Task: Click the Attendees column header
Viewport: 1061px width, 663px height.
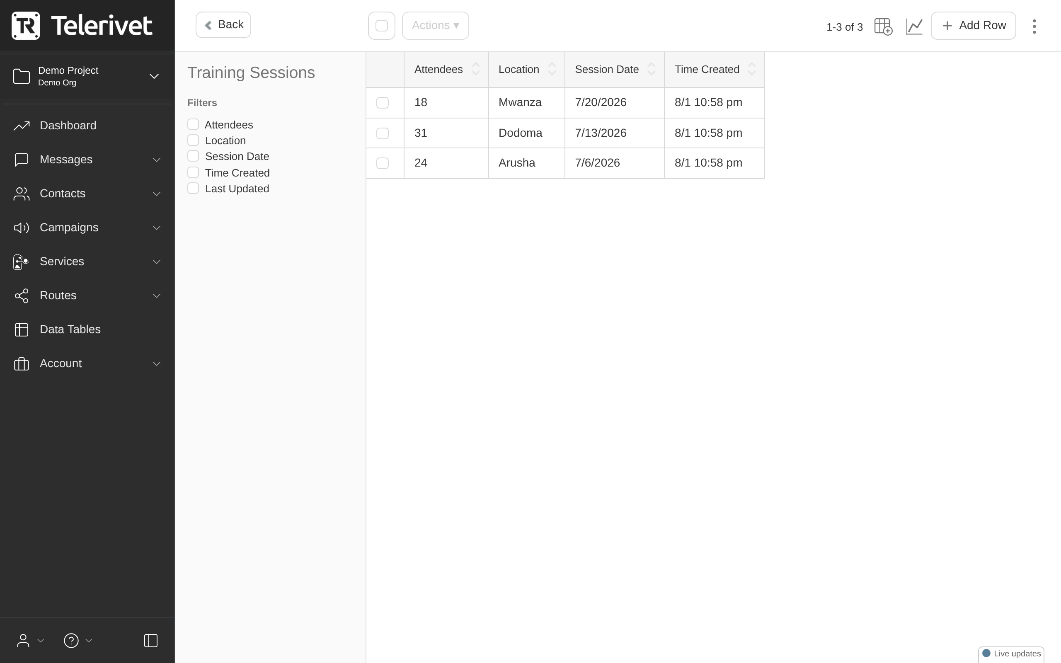Action: (x=446, y=70)
